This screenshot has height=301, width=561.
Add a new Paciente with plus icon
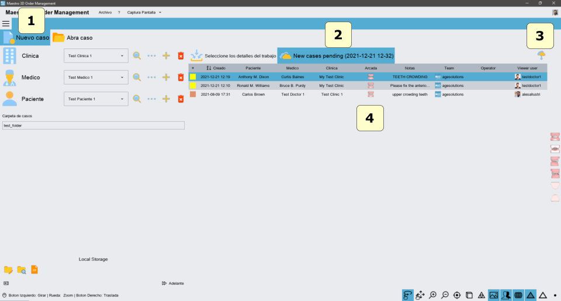click(x=166, y=99)
